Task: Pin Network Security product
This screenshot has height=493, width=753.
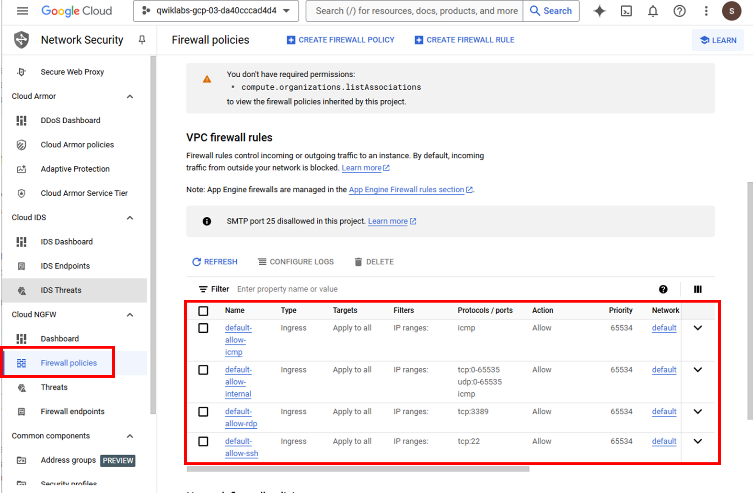Action: (142, 40)
